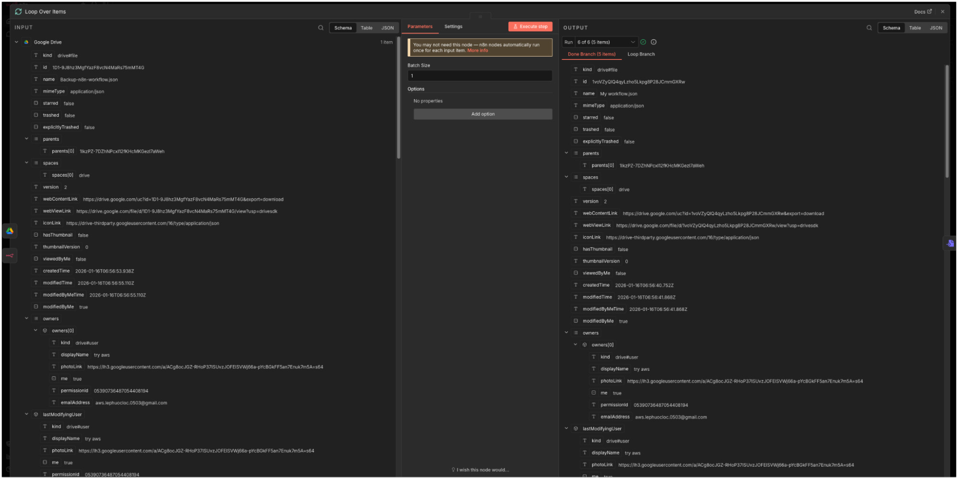The width and height of the screenshot is (958, 479).
Task: Click the search icon in the OUTPUT panel
Action: 869,28
